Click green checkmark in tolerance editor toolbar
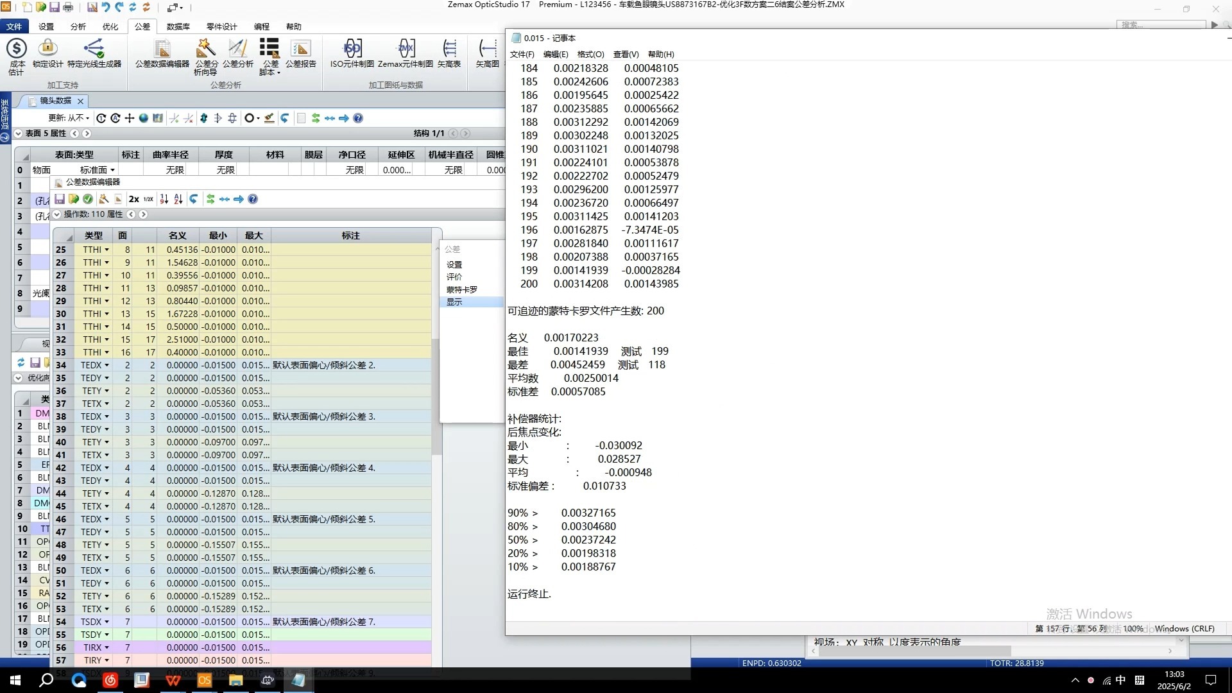This screenshot has height=693, width=1232. coord(88,200)
